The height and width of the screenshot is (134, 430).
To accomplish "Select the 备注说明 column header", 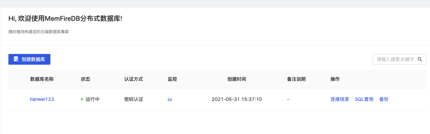I will pyautogui.click(x=297, y=79).
